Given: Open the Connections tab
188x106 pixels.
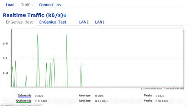Looking at the screenshot, I should pyautogui.click(x=50, y=5).
